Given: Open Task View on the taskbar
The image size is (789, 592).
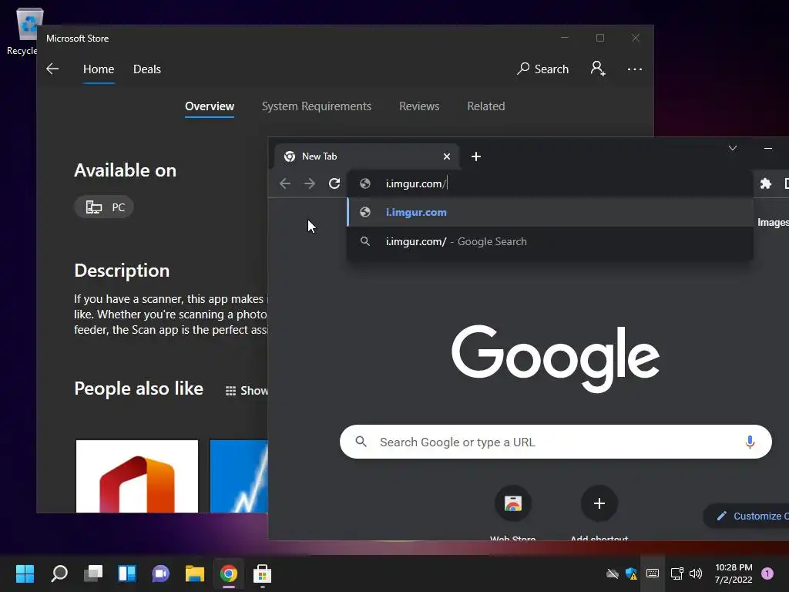Looking at the screenshot, I should click(93, 573).
